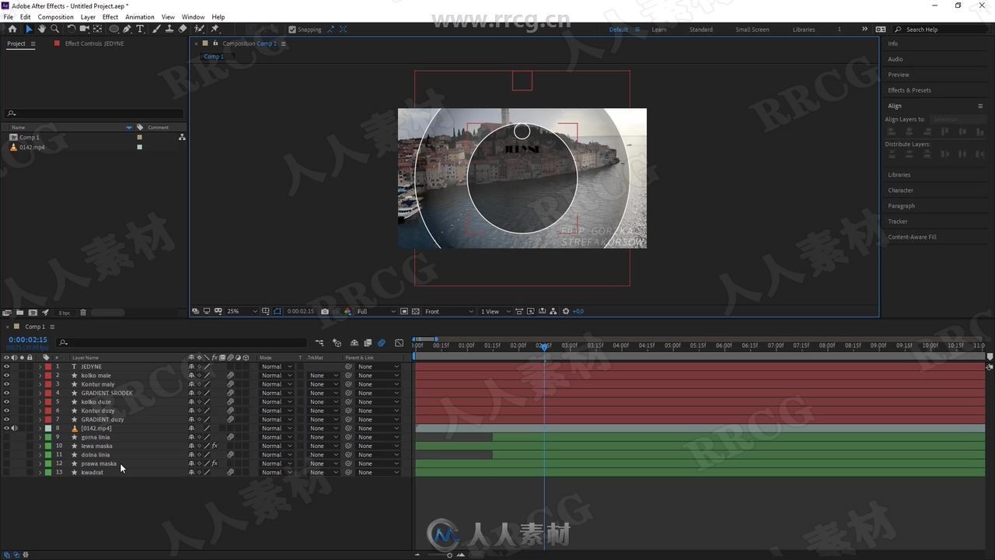Hide the GRADIENT SRODEK layer
Image resolution: width=995 pixels, height=560 pixels.
tap(6, 393)
